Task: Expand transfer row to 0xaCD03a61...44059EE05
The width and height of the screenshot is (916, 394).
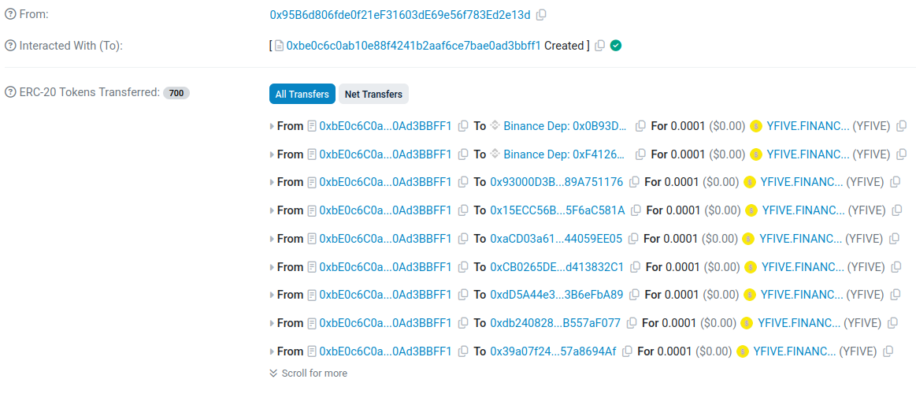Action: coord(272,239)
